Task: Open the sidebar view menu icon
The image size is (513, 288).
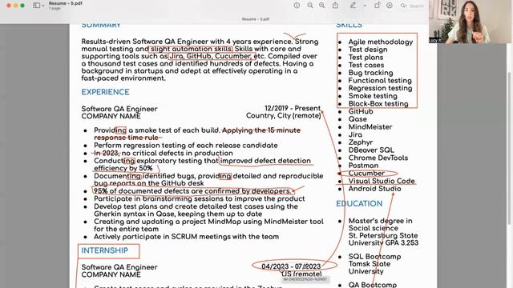Action: (37, 6)
